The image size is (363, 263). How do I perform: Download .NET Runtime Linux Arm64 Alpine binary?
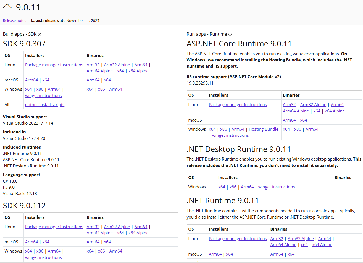[x=283, y=245]
